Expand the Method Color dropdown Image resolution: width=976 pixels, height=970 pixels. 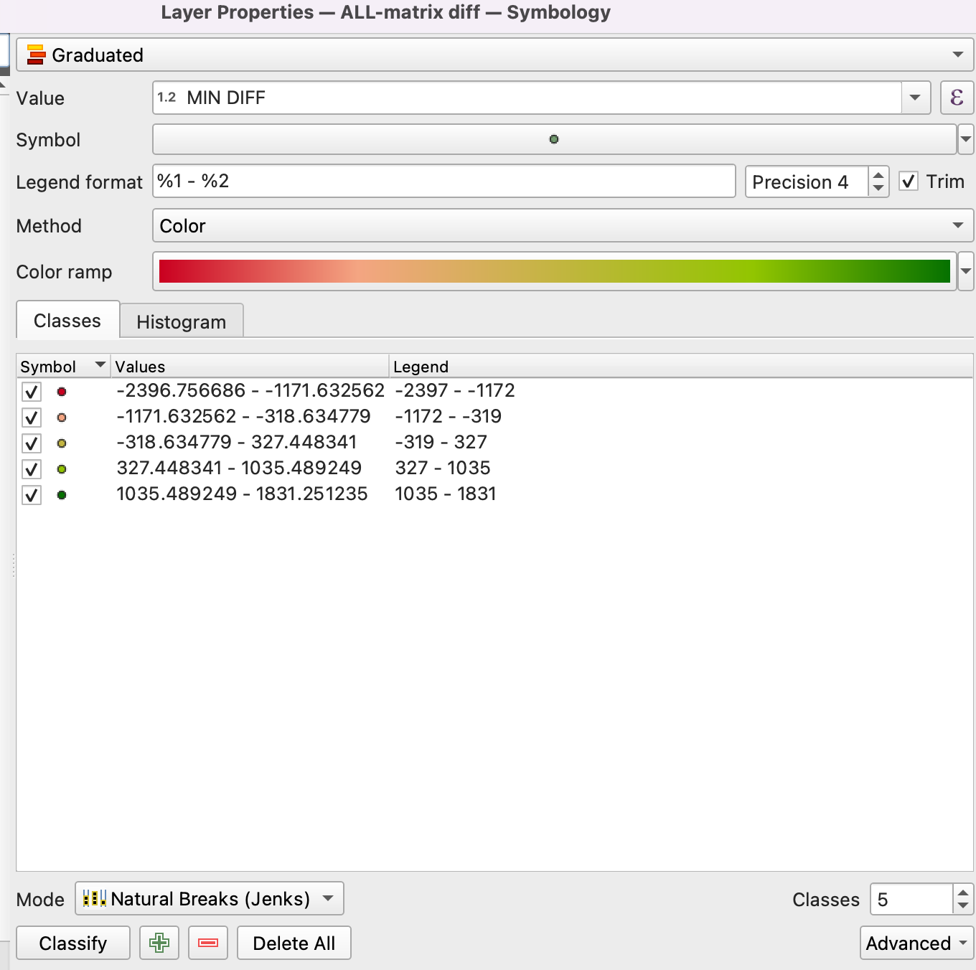click(562, 225)
